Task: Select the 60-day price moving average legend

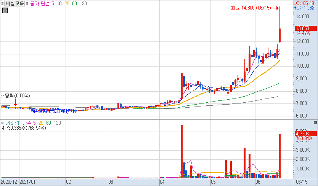Action: pos(74,4)
